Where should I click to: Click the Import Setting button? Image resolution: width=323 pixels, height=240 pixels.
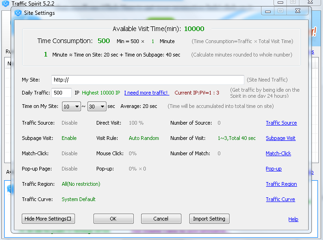click(209, 219)
